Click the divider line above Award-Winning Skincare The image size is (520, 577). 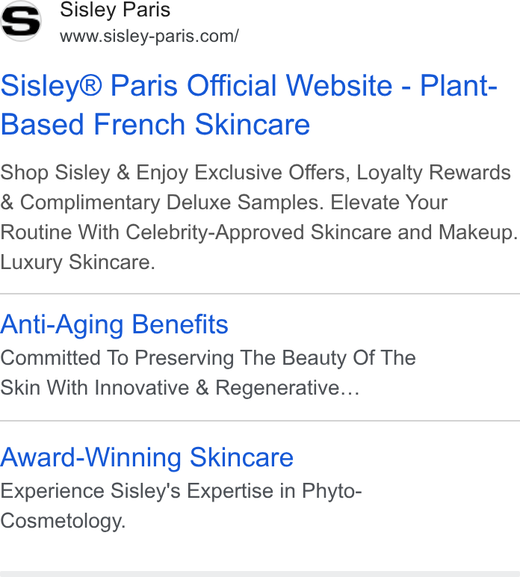point(260,421)
